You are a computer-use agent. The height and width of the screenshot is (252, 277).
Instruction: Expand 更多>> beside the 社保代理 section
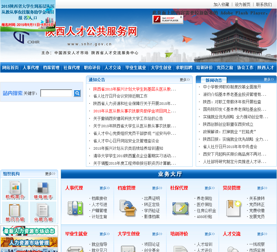pos(210,188)
